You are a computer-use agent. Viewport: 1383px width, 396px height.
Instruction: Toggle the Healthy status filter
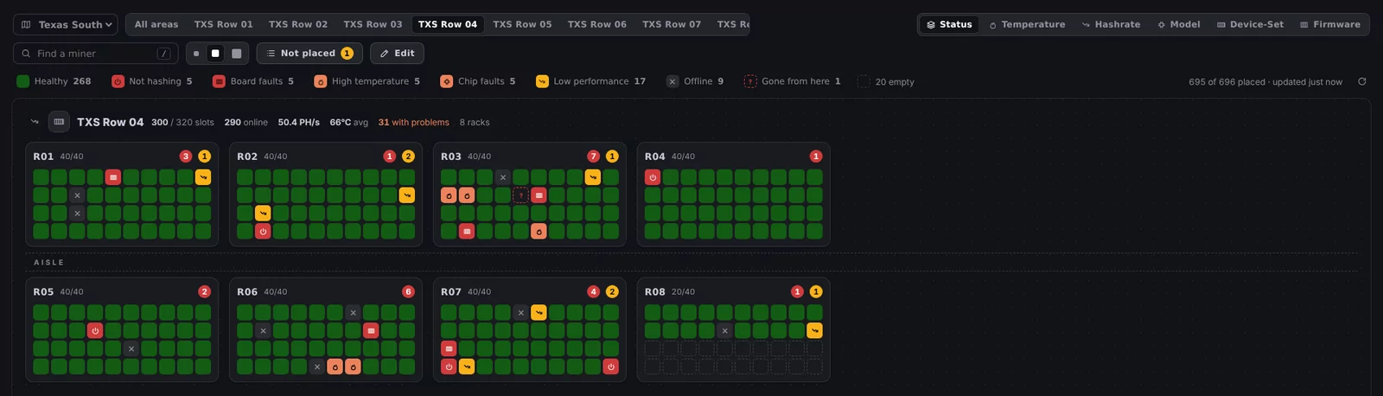click(x=54, y=81)
